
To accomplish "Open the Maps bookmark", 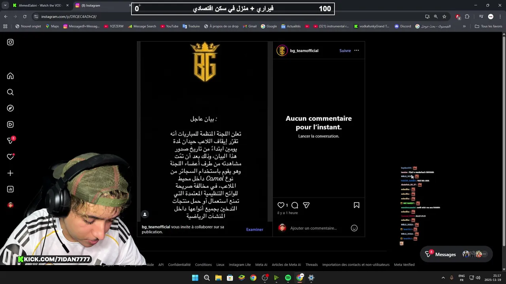I will 52,26.
